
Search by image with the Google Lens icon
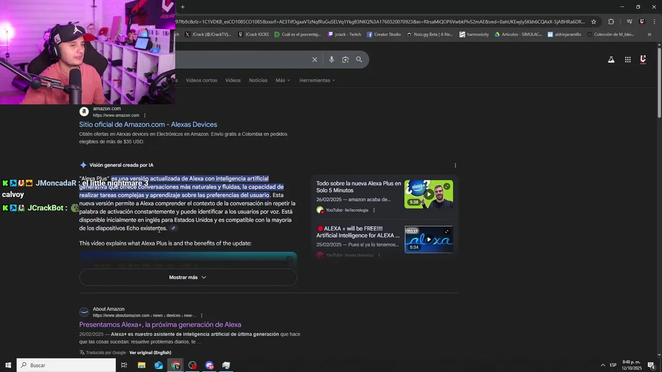(345, 59)
